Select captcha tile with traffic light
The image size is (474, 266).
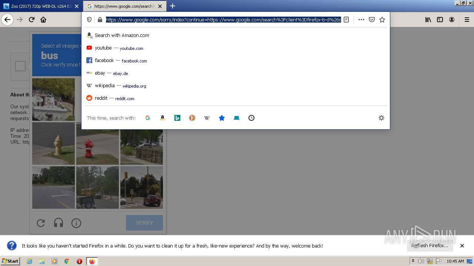141,187
